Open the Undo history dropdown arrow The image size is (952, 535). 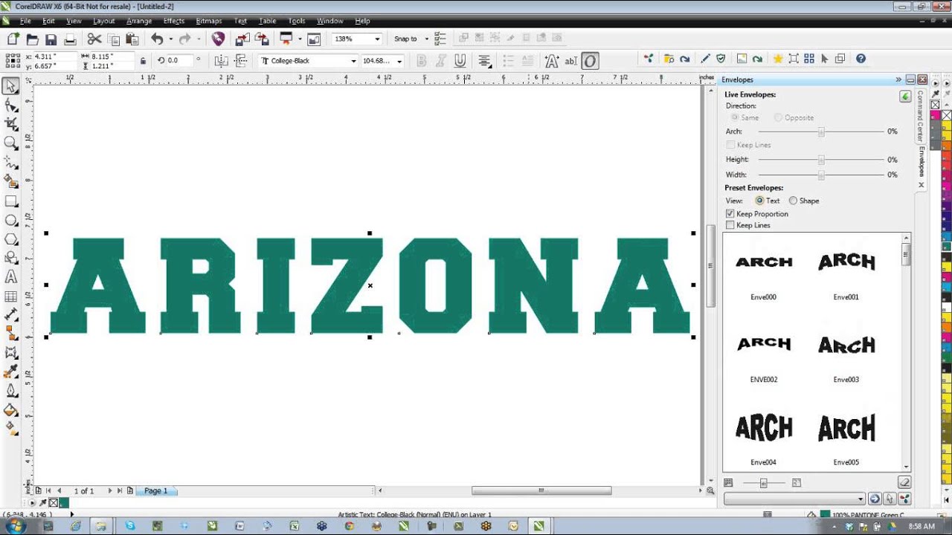point(171,39)
